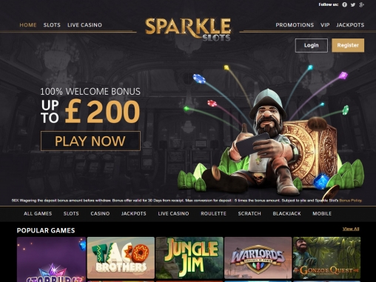The height and width of the screenshot is (282, 376).
Task: Visit the VIP section
Action: click(325, 25)
